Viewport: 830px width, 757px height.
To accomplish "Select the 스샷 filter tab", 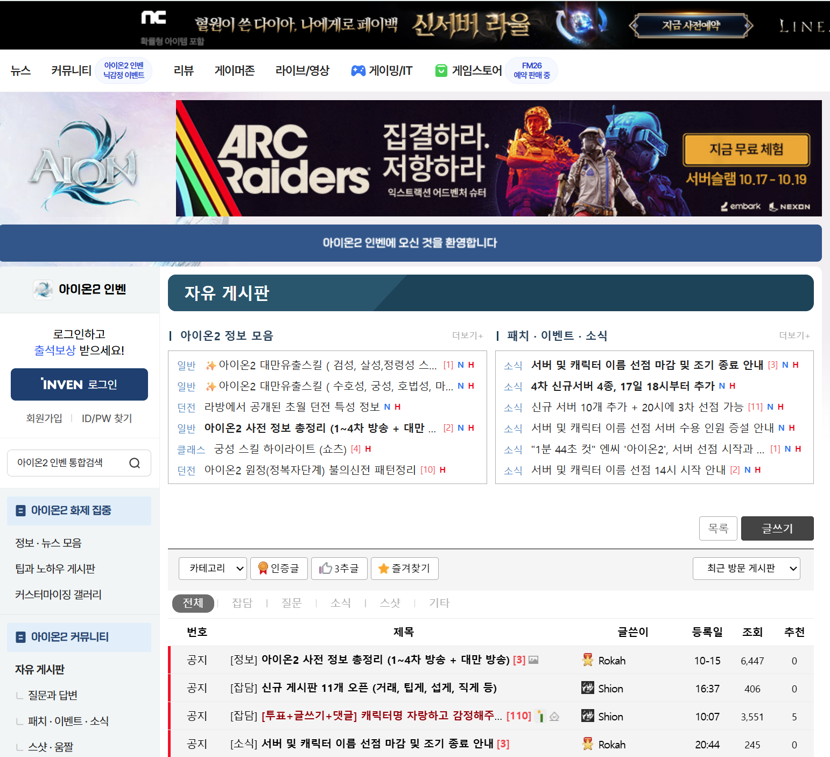I will (x=390, y=603).
